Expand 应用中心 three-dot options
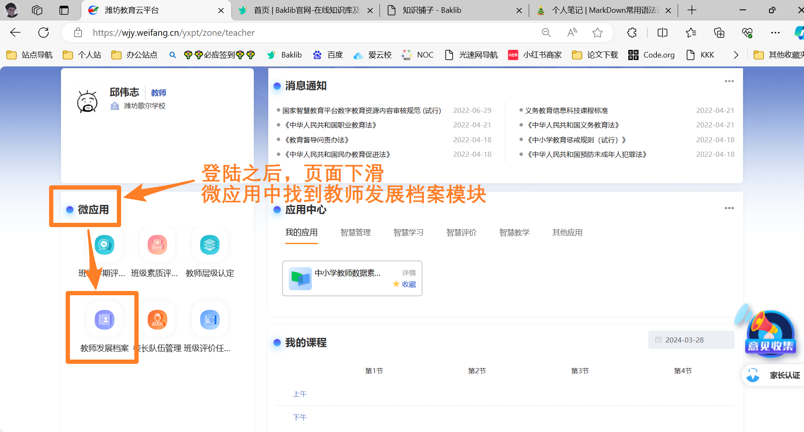 coord(729,208)
